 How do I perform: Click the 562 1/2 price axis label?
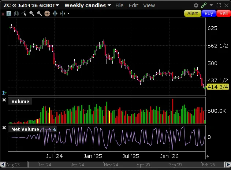click(x=217, y=46)
